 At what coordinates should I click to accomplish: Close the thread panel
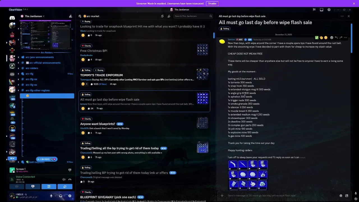coord(349,16)
